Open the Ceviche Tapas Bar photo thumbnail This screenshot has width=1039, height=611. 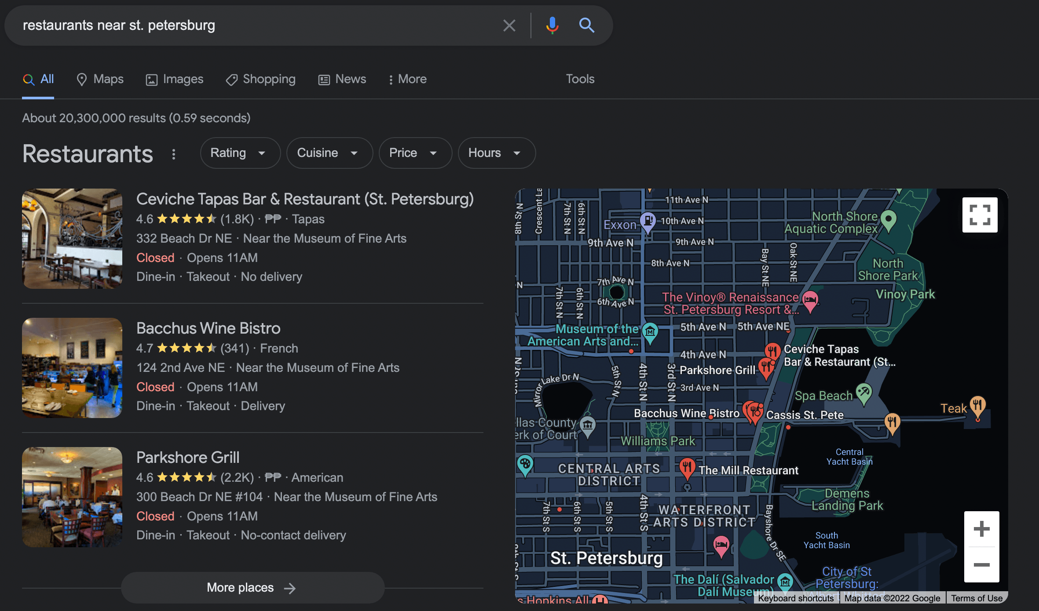pyautogui.click(x=72, y=239)
